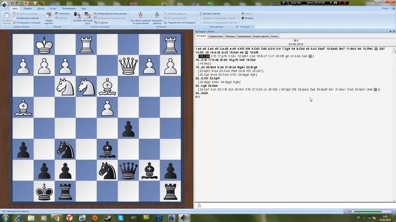Screen dimensions: 396x222
Task: Select the Справочник panel tab
Action: click(x=215, y=36)
